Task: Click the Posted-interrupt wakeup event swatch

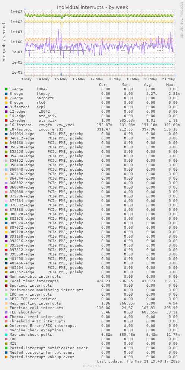Action: click(6, 357)
